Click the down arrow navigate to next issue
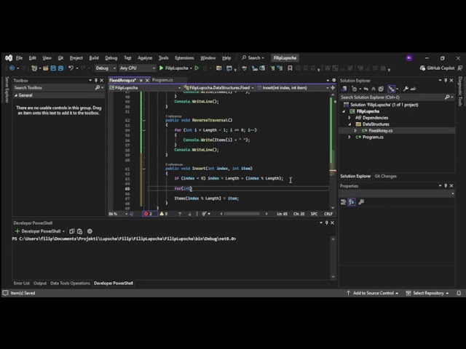This screenshot has width=466, height=349. click(x=189, y=214)
